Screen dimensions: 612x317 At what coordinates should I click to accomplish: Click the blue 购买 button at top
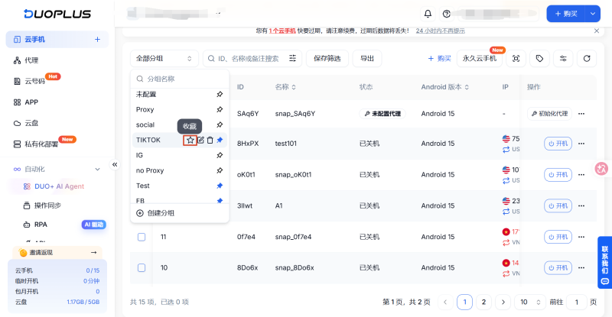click(x=566, y=14)
